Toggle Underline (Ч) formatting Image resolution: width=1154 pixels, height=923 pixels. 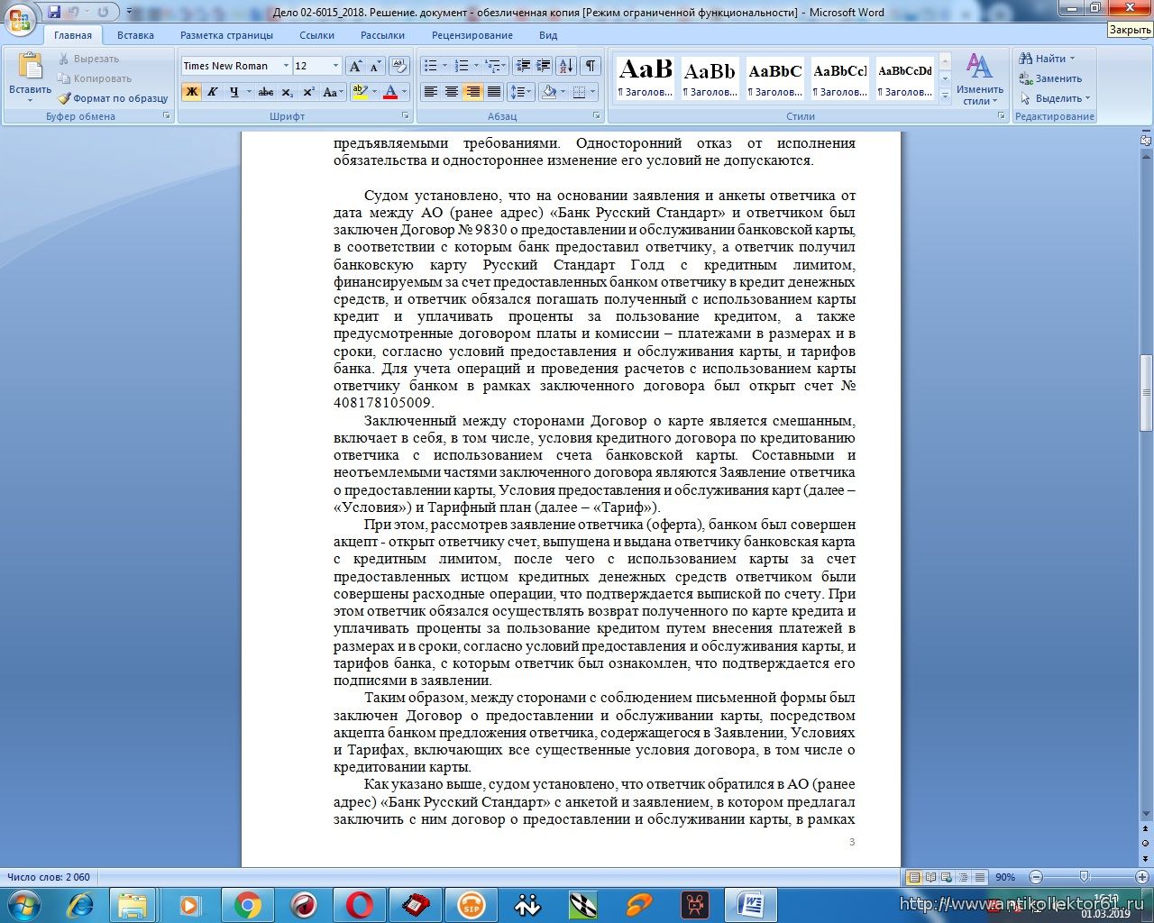click(x=234, y=92)
